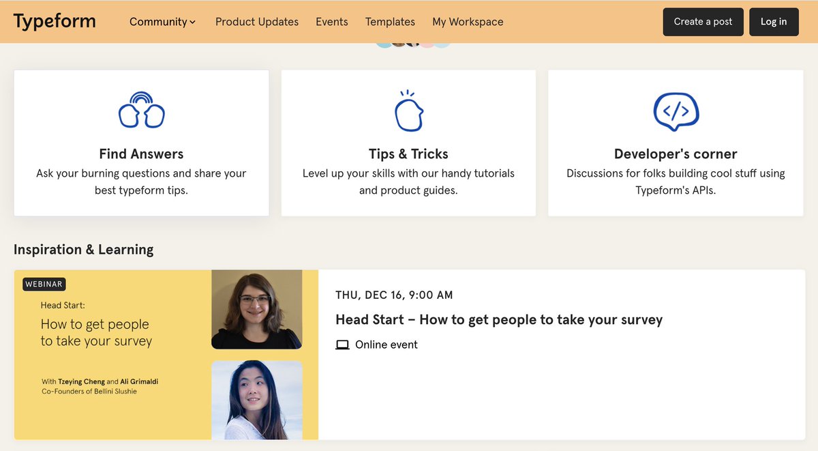Image resolution: width=818 pixels, height=451 pixels.
Task: Click the photo of woman with long hair
Action: 256,400
